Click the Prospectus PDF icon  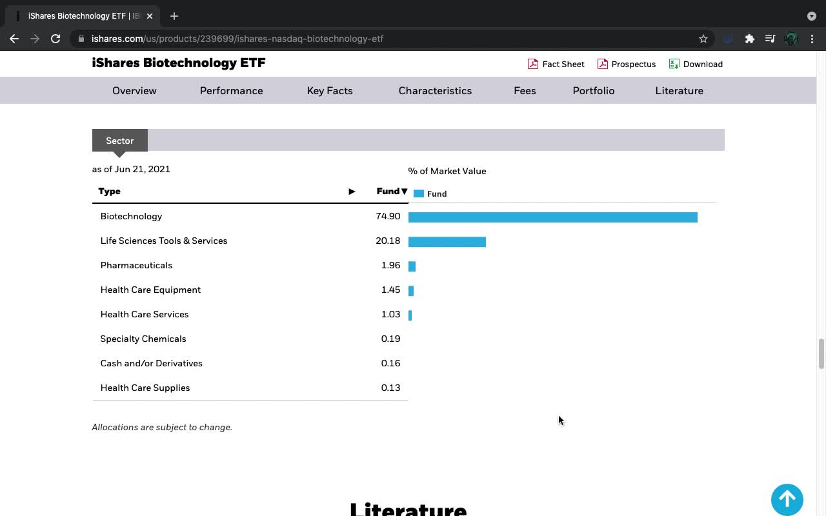pos(602,64)
